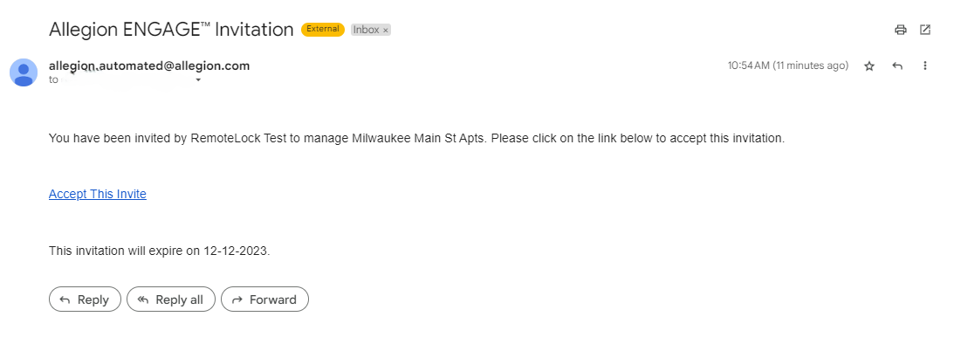
Task: Forward this invitation email
Action: pos(264,299)
